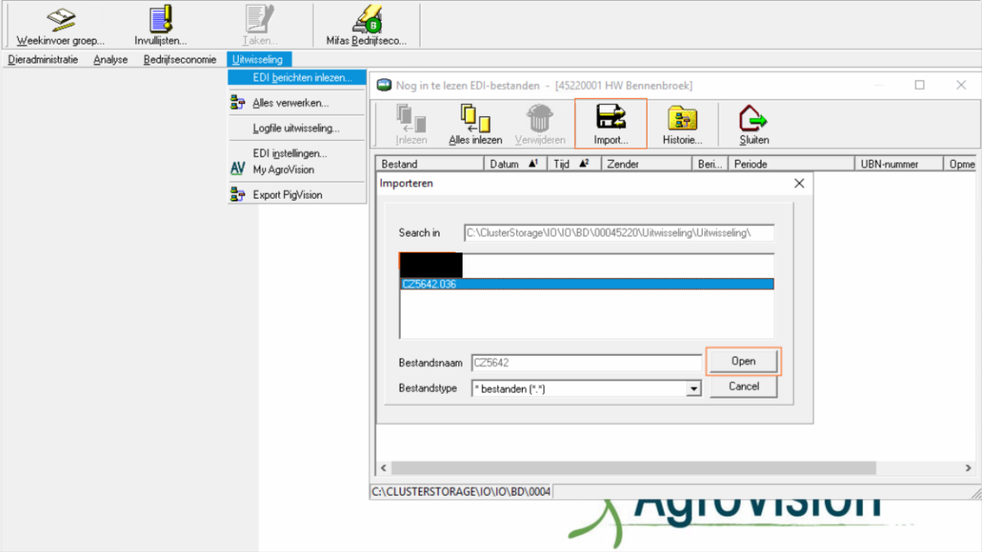Click the horizontal scrollbar left arrow

pos(383,468)
